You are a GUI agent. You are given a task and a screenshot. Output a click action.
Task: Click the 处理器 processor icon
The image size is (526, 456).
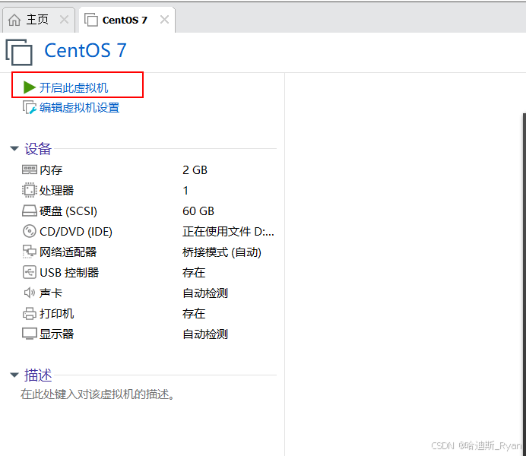pos(30,190)
